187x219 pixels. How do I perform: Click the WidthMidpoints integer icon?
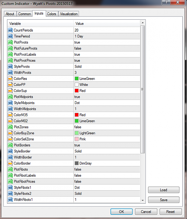point(10,109)
